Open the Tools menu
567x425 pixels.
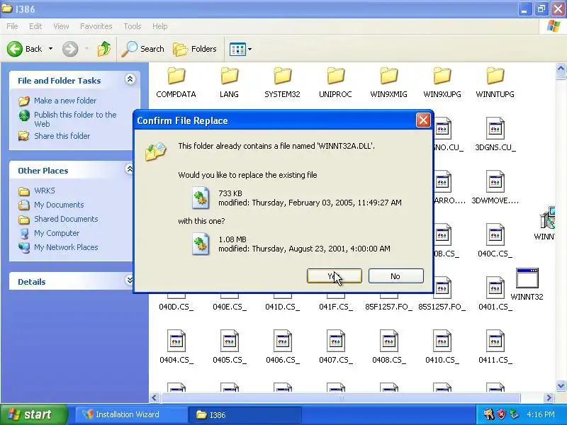point(133,26)
